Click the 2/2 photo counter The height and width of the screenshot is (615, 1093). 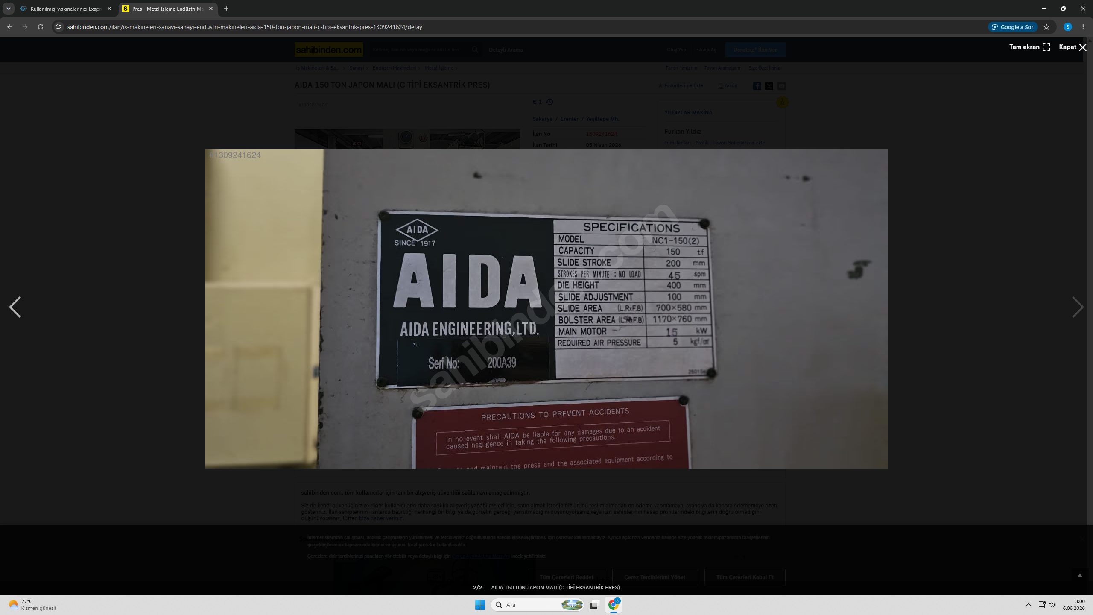pos(477,588)
